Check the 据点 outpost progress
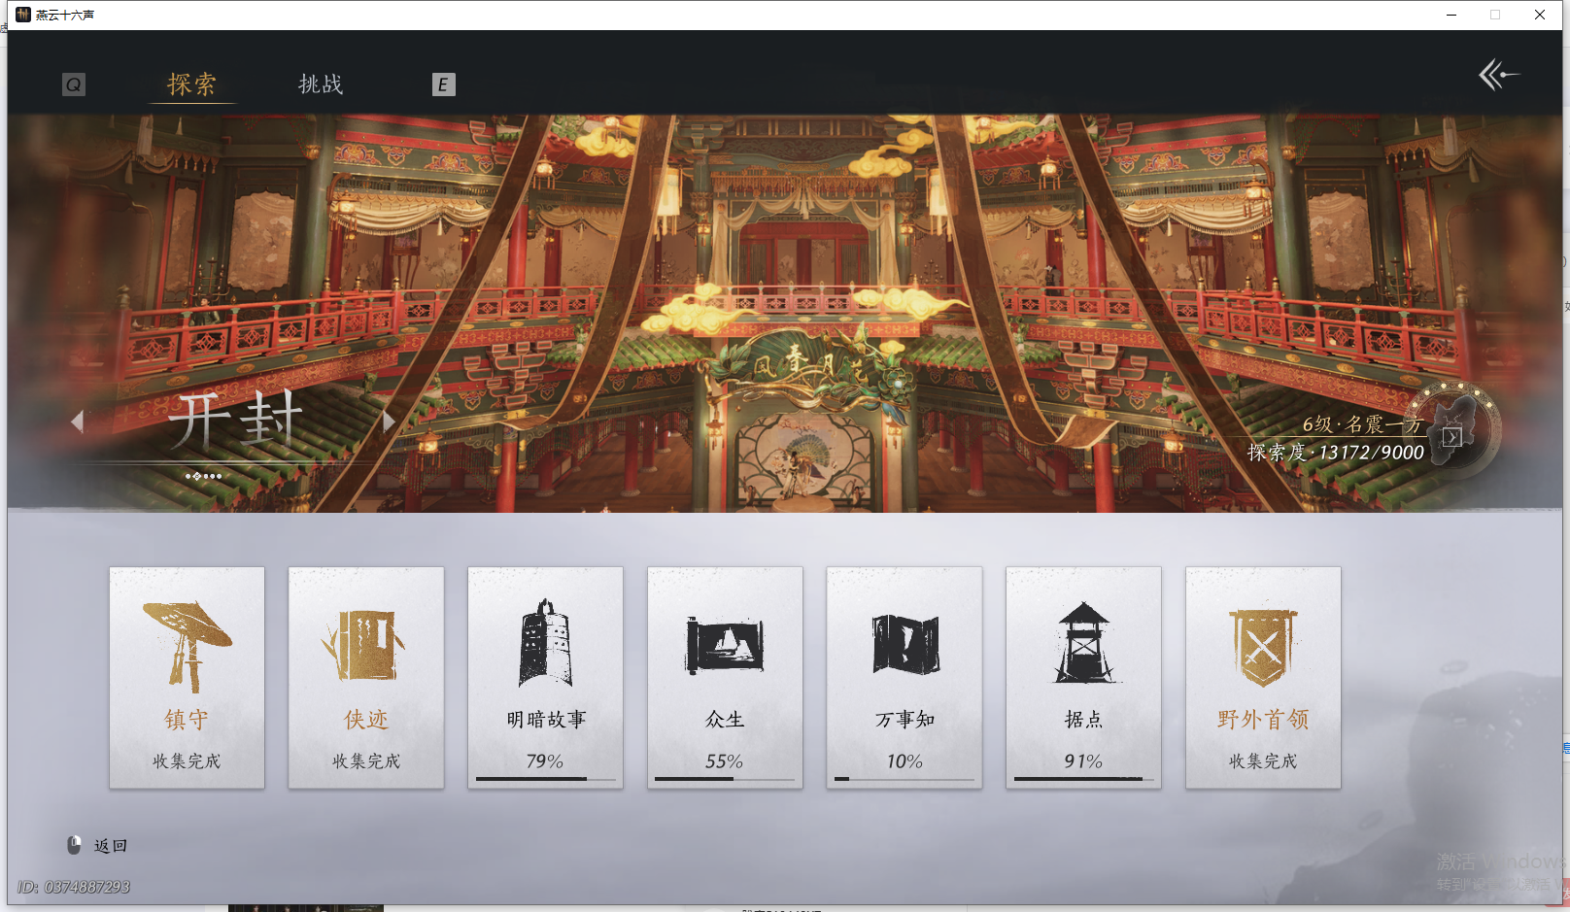The width and height of the screenshot is (1570, 912). [1082, 677]
